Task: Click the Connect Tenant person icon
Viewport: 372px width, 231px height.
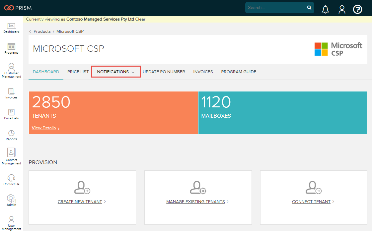Action: coord(313,187)
